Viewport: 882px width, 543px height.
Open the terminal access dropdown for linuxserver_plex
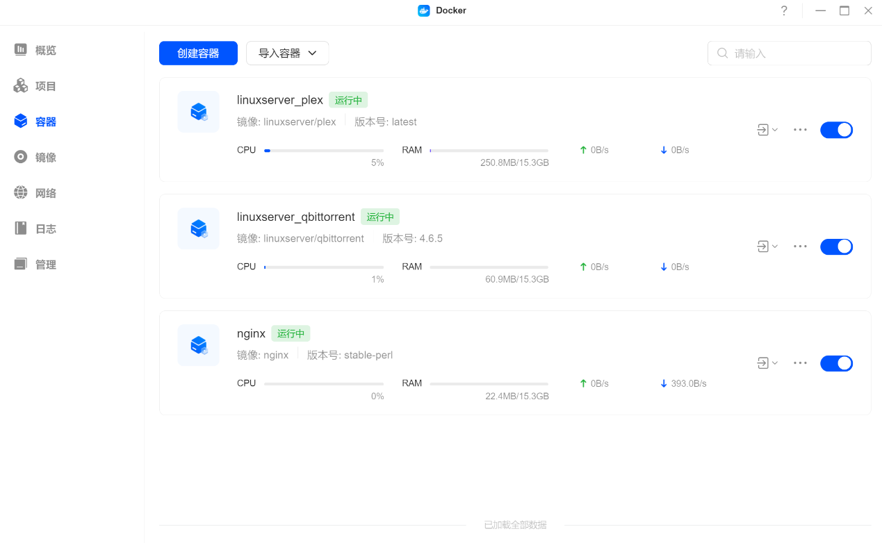click(x=767, y=130)
